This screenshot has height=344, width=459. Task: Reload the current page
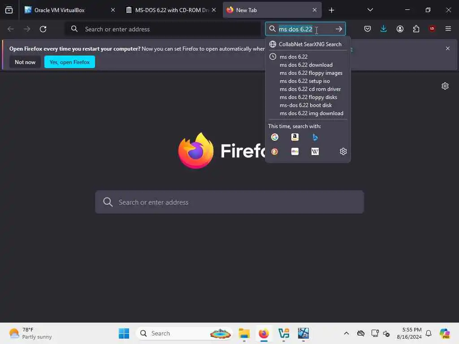pos(43,29)
